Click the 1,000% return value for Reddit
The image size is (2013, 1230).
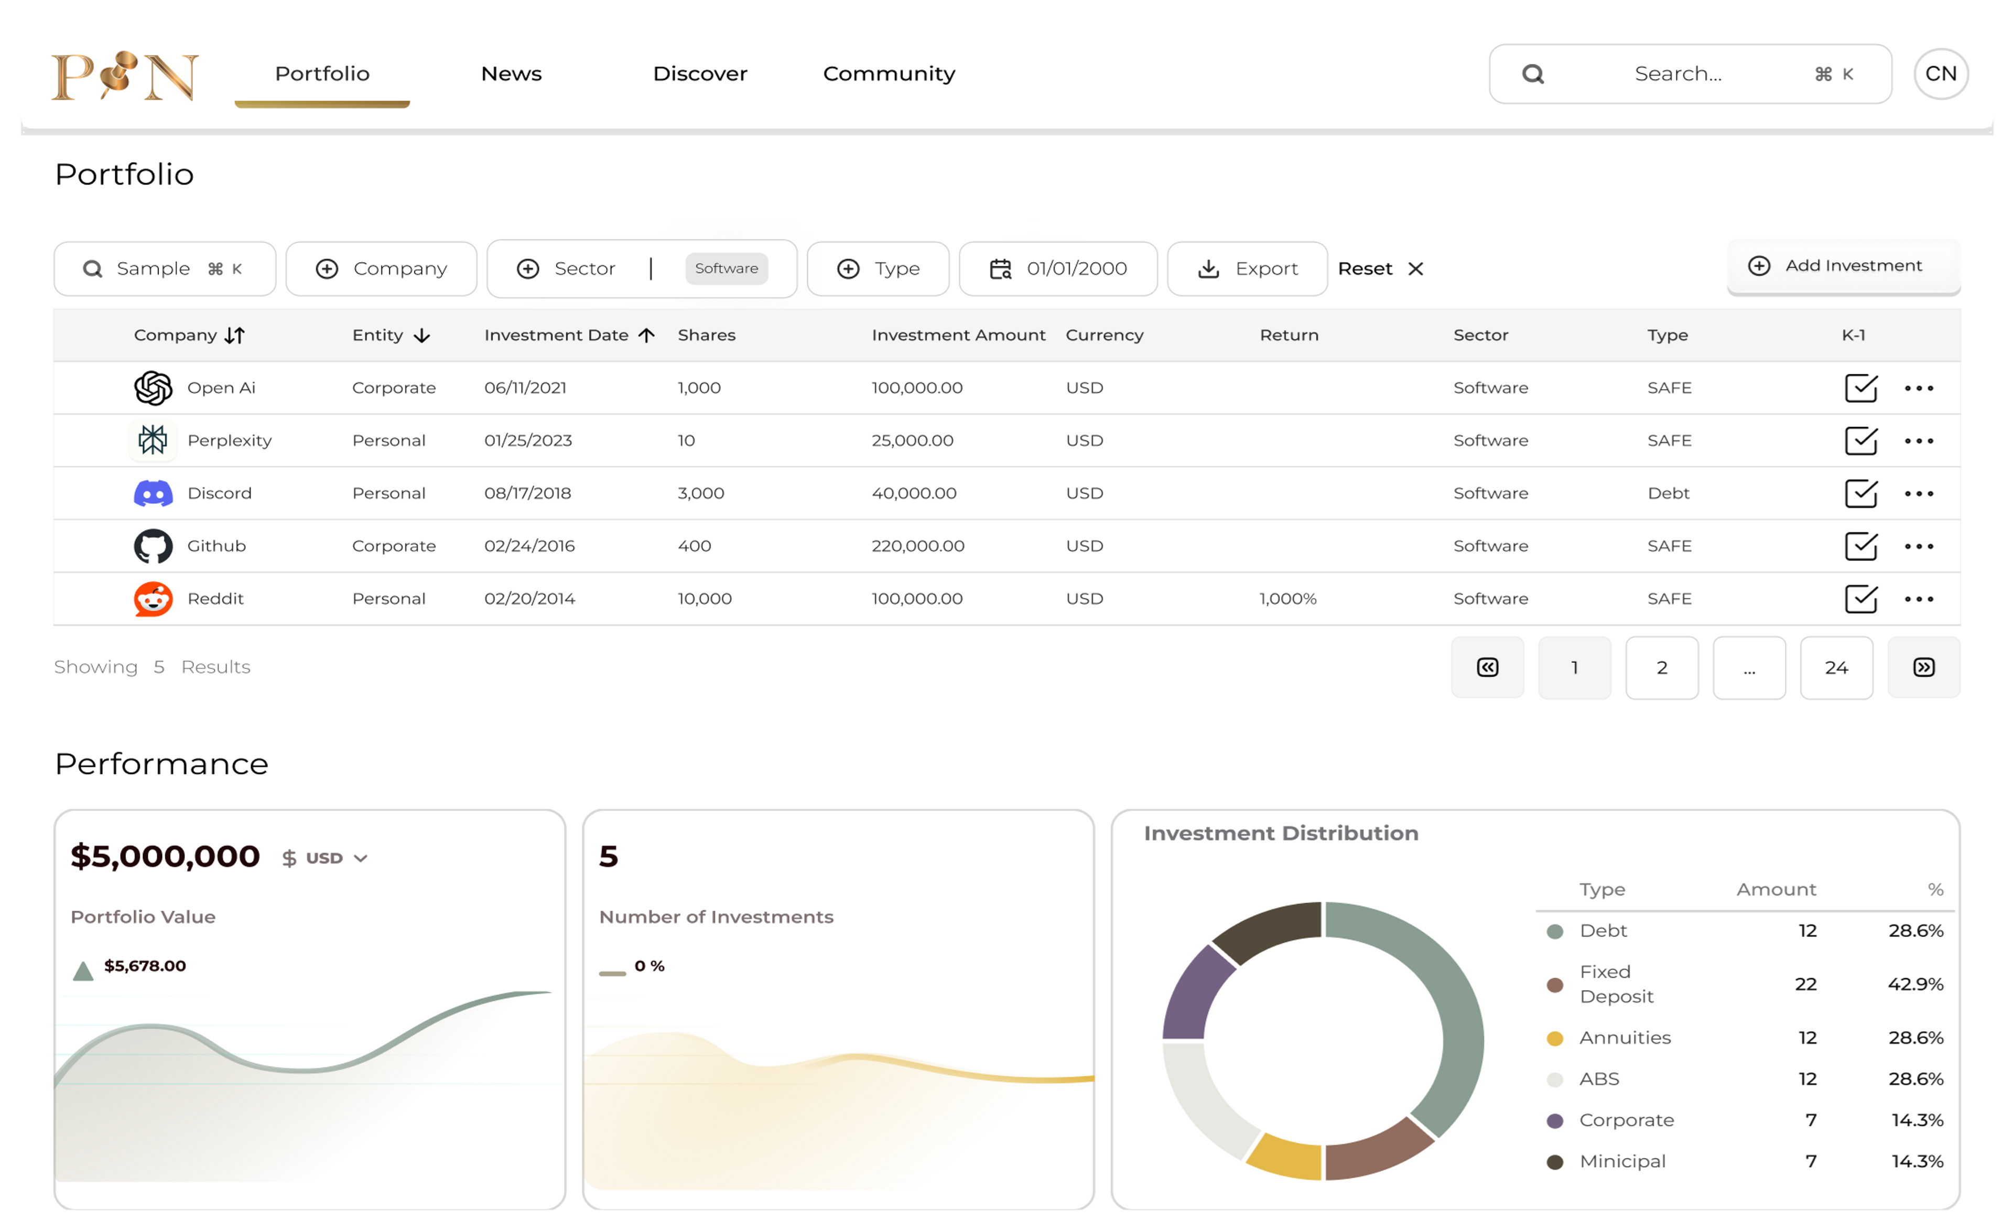point(1287,599)
